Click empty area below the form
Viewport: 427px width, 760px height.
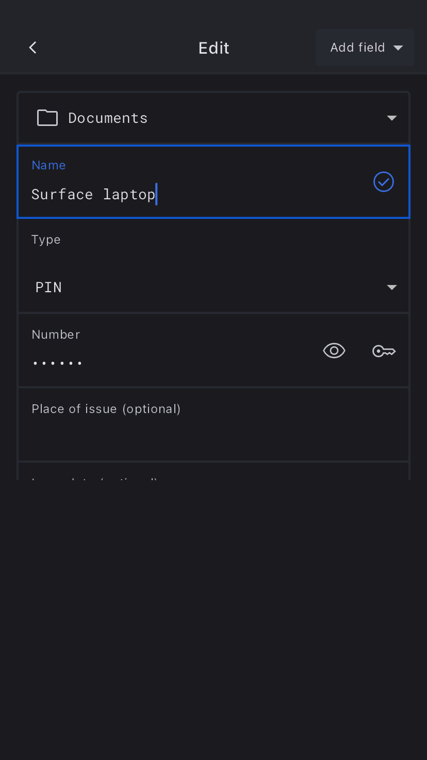[213, 620]
